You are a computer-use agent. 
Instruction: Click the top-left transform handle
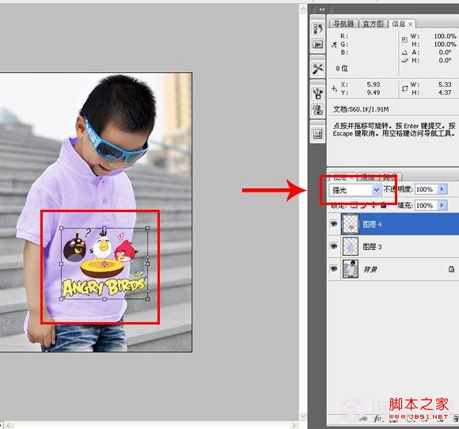61,228
